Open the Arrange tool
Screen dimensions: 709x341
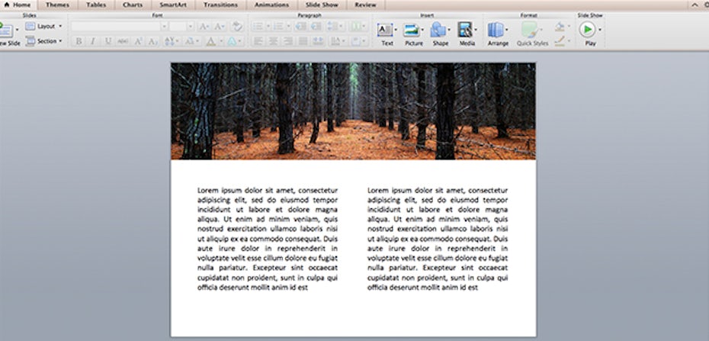(x=497, y=31)
